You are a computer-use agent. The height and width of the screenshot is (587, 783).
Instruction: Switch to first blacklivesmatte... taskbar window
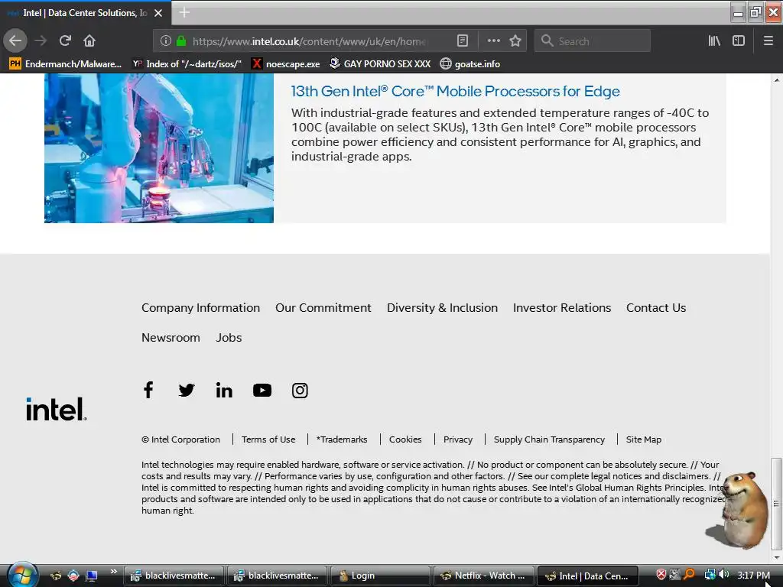pos(174,576)
